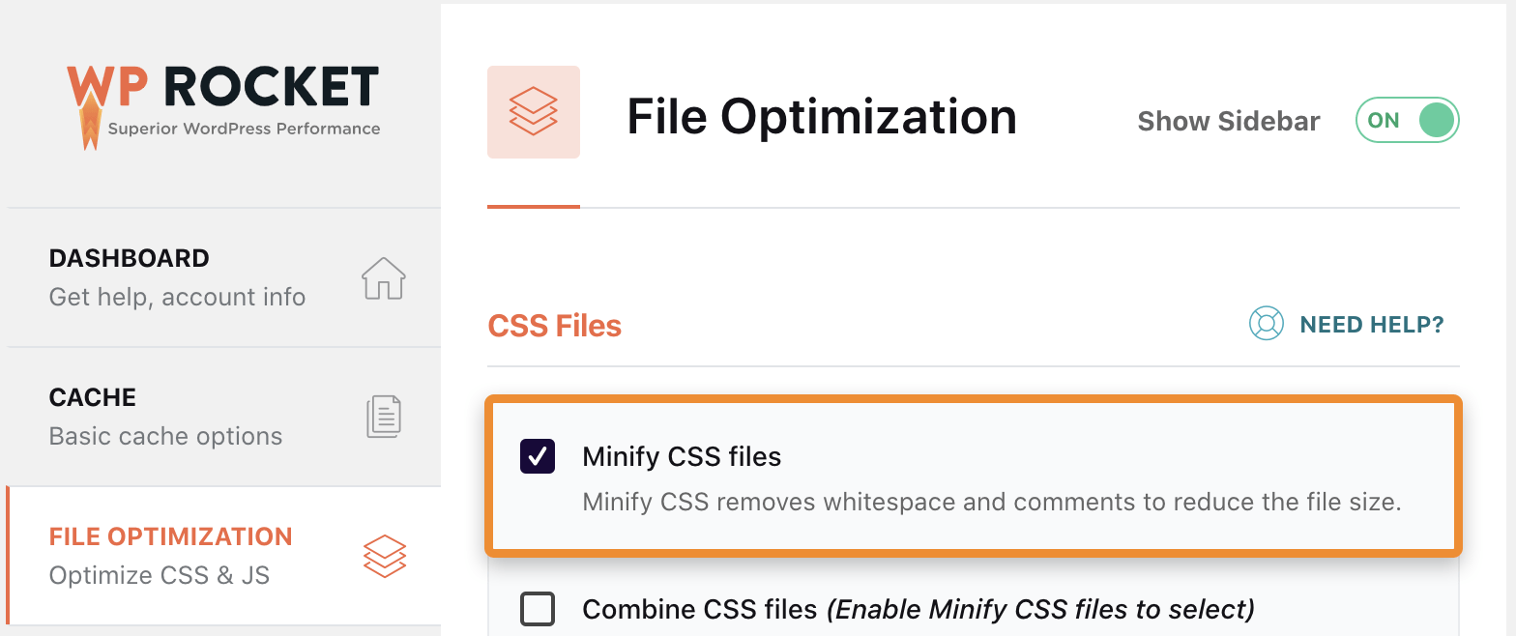Click the NEED HELP? link
Screen dimensions: 1516x636
1372,324
